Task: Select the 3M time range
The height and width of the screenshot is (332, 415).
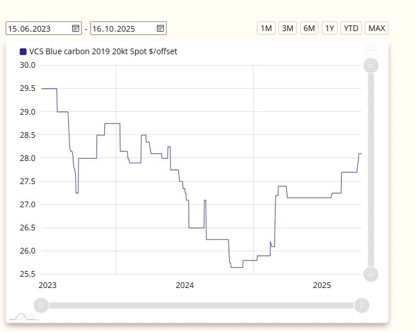Action: [x=287, y=28]
